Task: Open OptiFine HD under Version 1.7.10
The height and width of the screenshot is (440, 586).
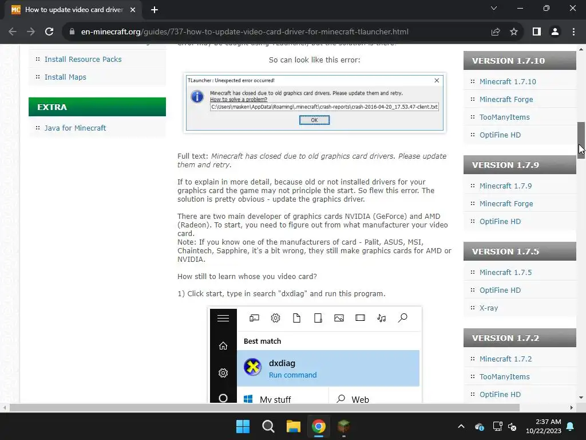Action: [x=500, y=135]
